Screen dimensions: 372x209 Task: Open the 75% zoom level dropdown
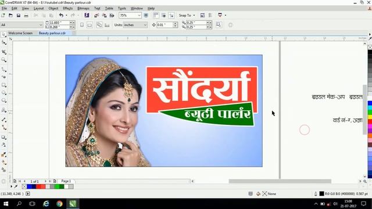click(x=139, y=16)
